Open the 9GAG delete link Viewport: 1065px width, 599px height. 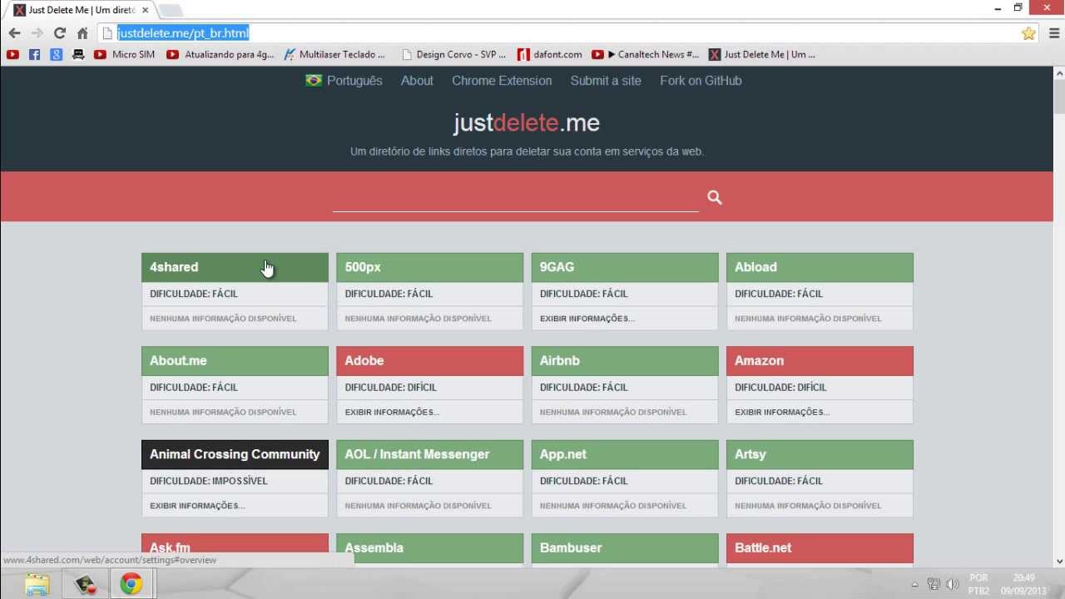(625, 267)
